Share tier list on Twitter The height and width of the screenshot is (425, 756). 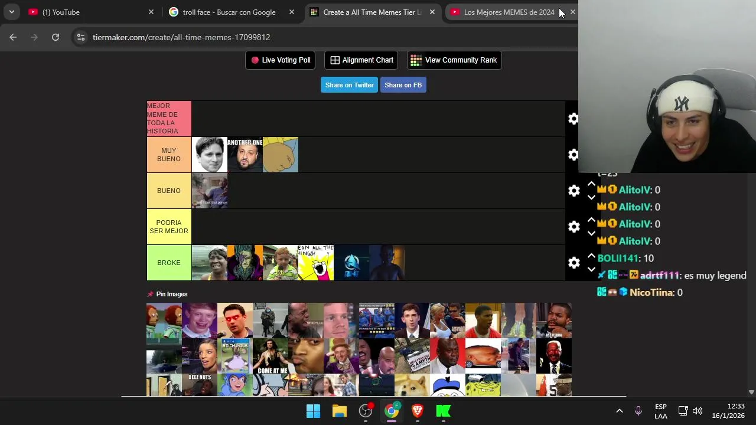[349, 85]
